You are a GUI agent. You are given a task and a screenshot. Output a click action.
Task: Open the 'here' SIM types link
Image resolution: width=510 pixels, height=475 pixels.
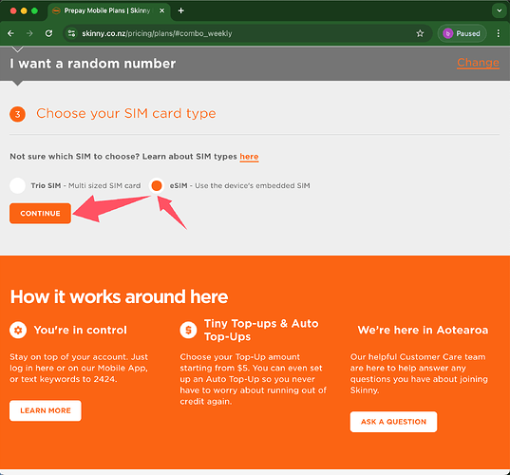pos(249,157)
